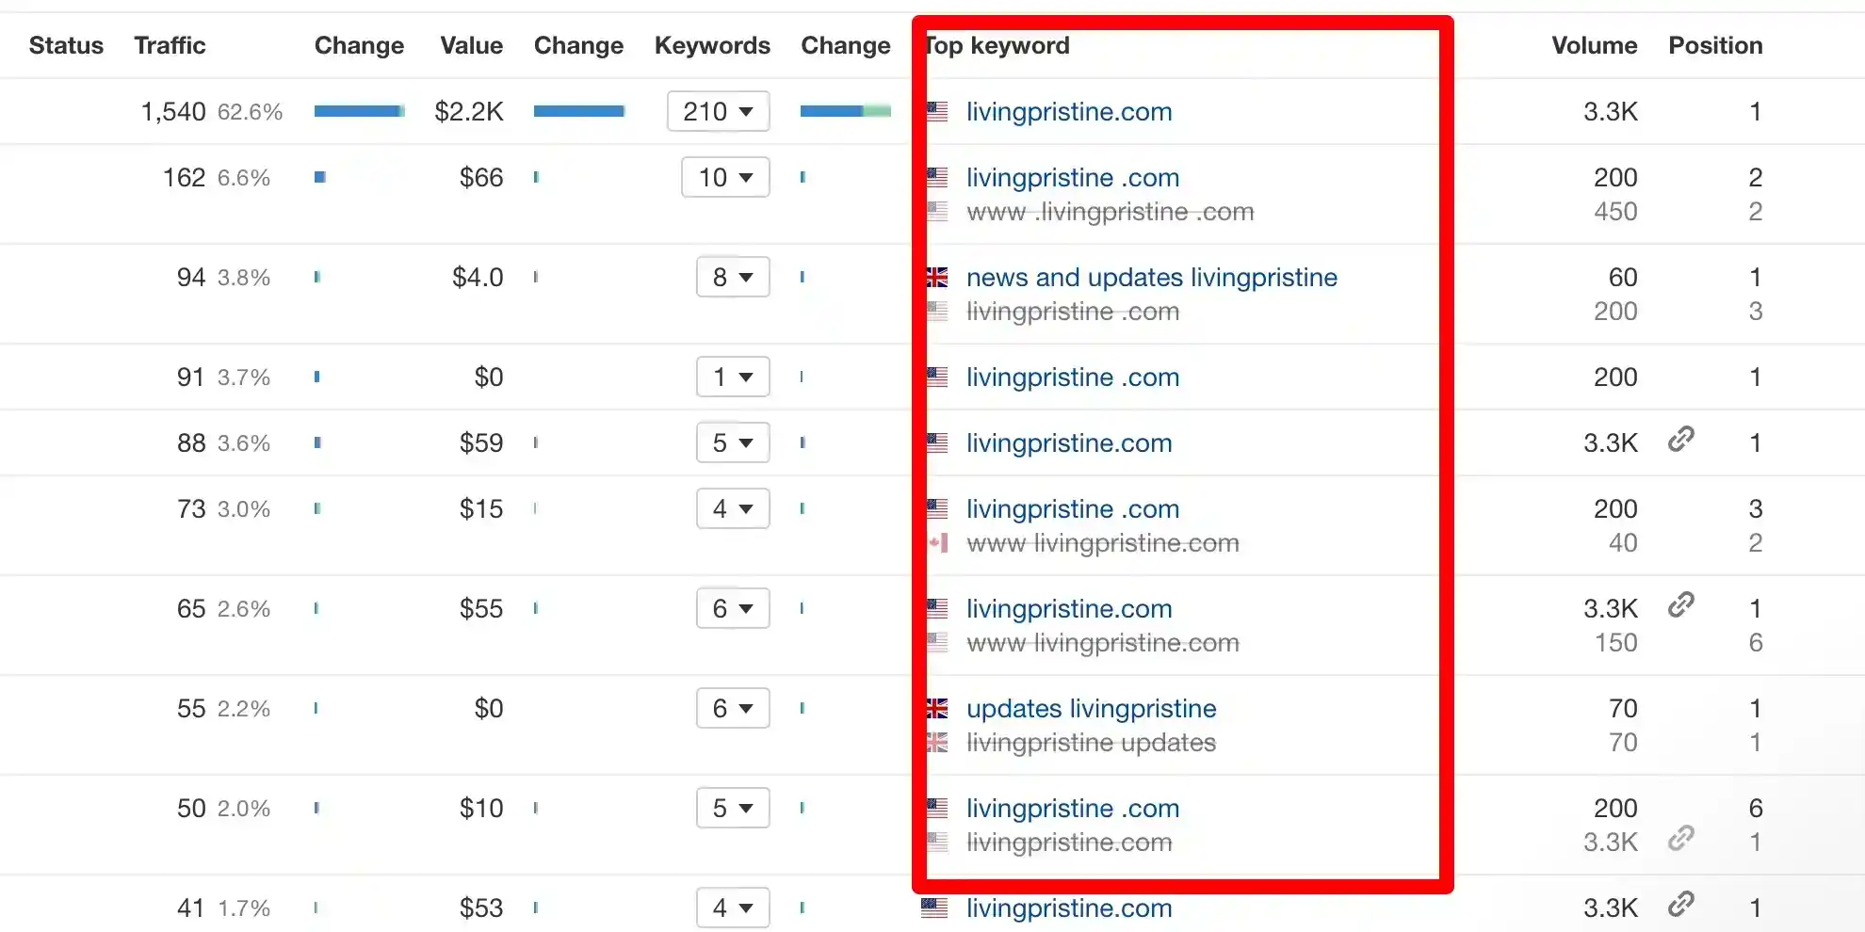The image size is (1865, 932).
Task: Click link icon in the 41 traffic row
Action: (x=1681, y=904)
